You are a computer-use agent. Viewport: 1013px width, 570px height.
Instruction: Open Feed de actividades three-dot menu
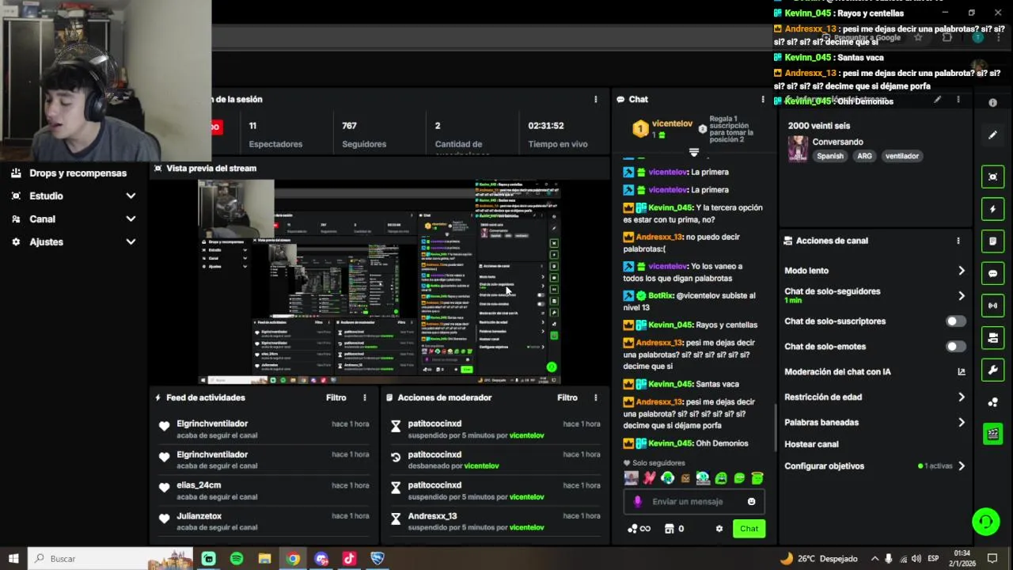coord(364,397)
